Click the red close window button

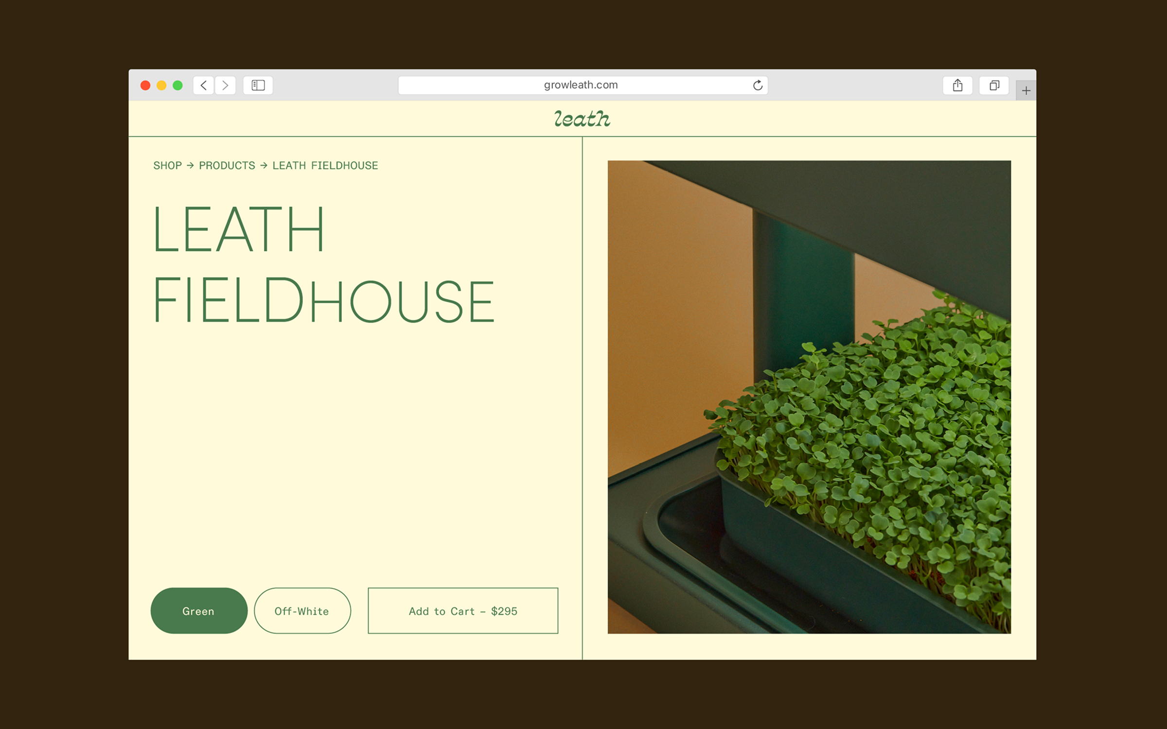(x=145, y=86)
